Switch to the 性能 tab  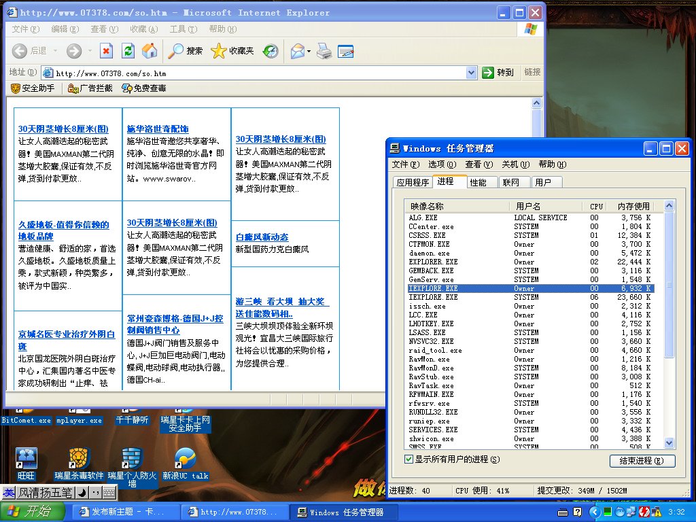tap(478, 182)
